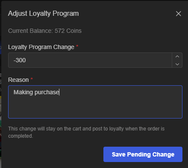188x168 pixels.
Task: Click the 'Reason' field label
Action: click(x=18, y=80)
